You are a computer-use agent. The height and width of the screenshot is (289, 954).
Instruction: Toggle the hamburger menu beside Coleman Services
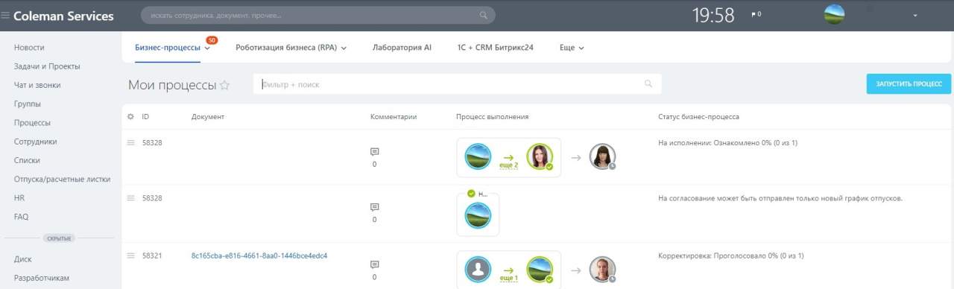pos(5,16)
